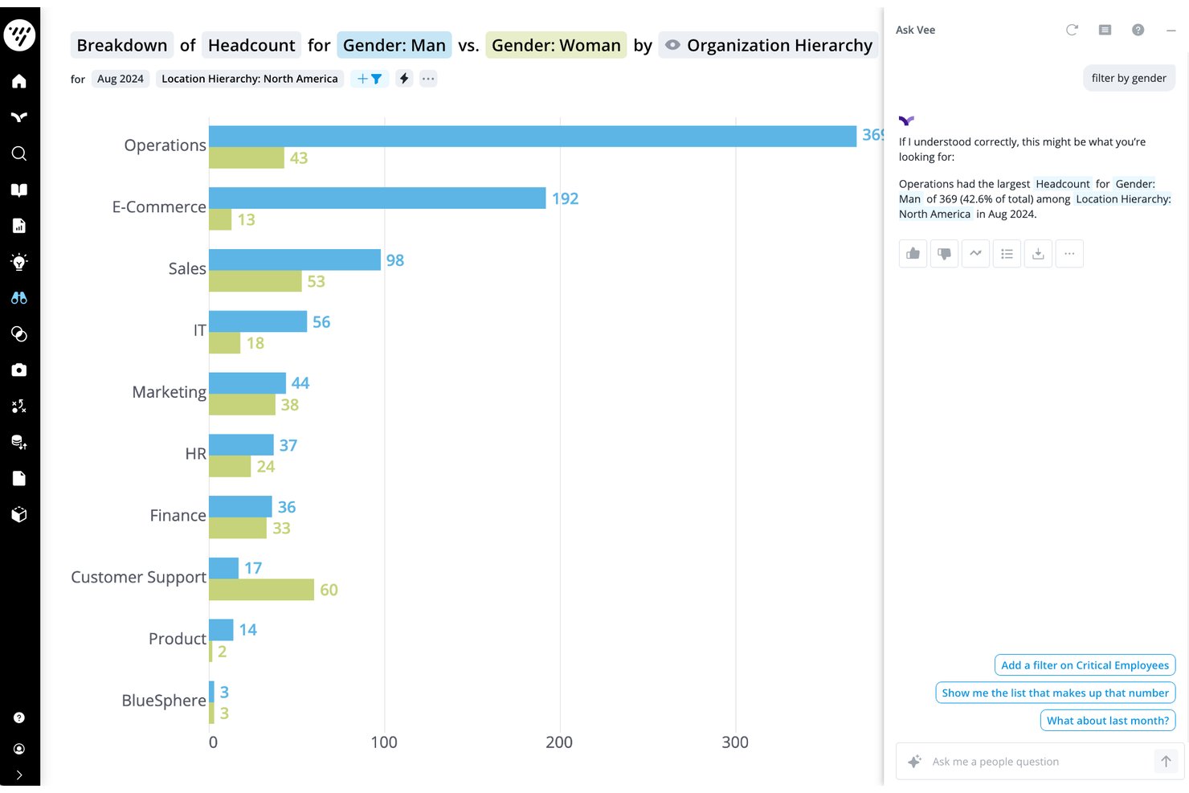Click the detail list icon under the answer
The height and width of the screenshot is (793, 1189).
click(1007, 254)
